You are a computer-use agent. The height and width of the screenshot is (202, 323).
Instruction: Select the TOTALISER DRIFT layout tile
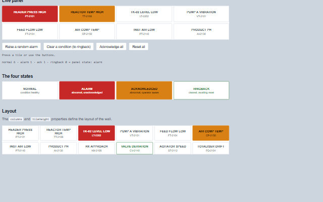pos(211,148)
